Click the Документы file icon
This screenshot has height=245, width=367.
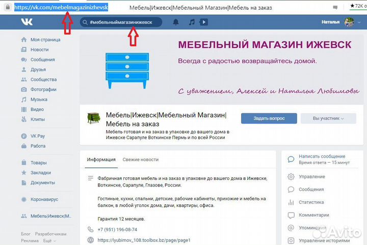point(24,182)
